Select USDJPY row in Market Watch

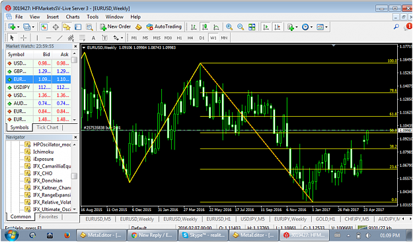tap(38, 87)
